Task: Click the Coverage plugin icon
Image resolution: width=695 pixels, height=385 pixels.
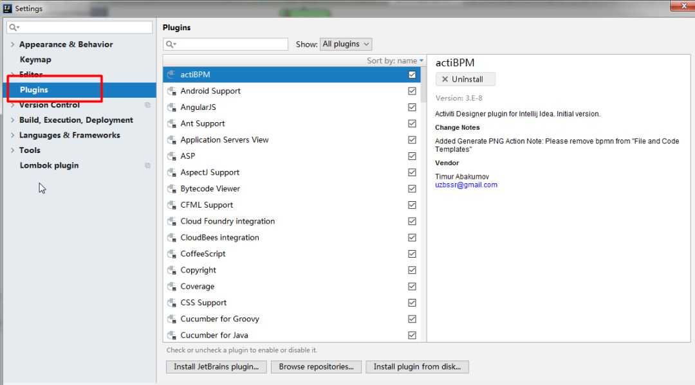Action: [x=172, y=287]
